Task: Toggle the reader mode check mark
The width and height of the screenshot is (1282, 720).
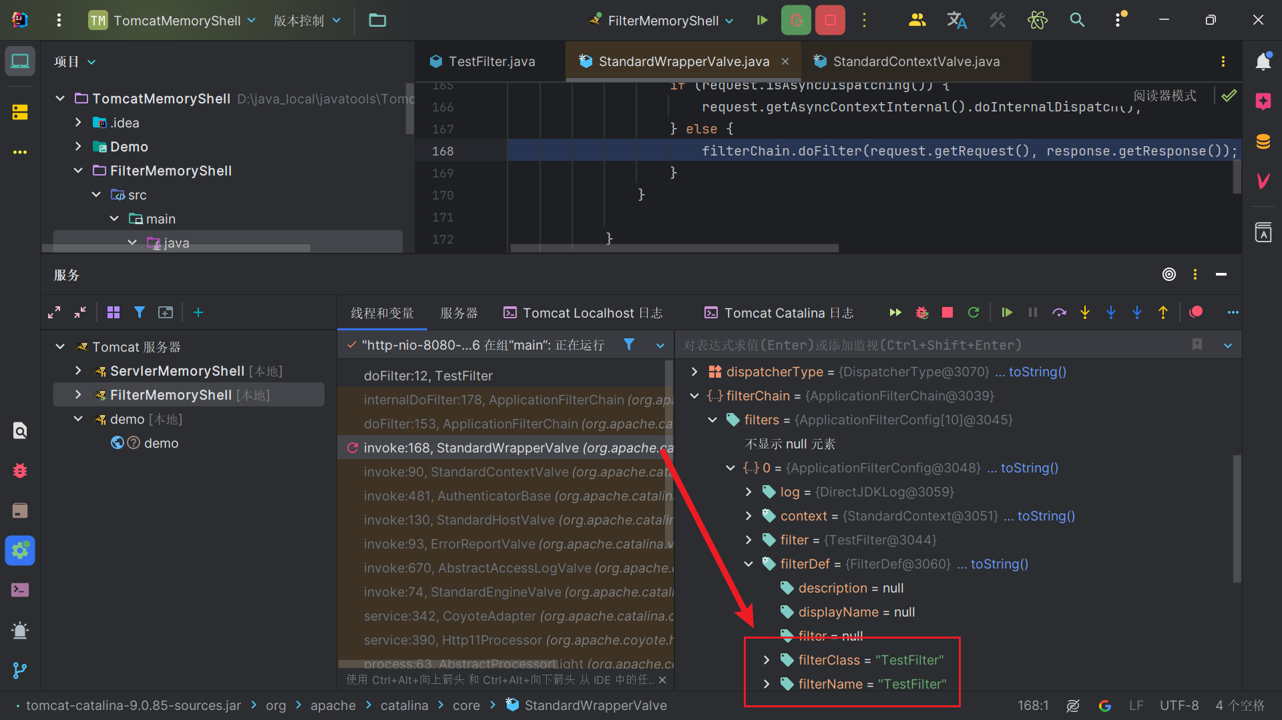Action: pos(1229,95)
